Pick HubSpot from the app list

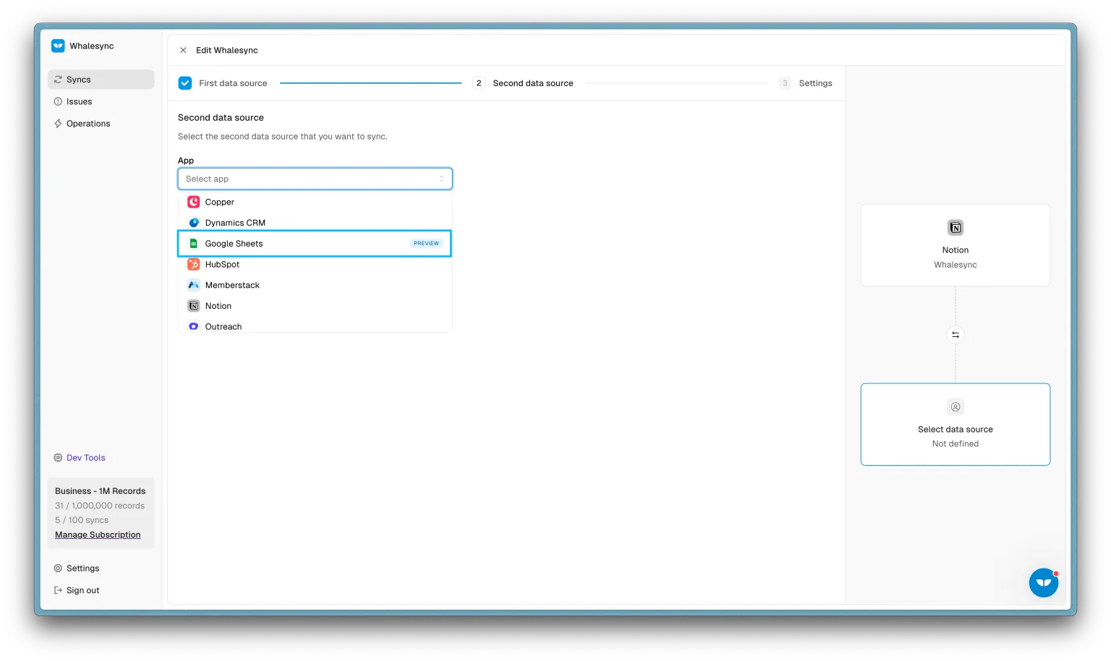pyautogui.click(x=315, y=264)
